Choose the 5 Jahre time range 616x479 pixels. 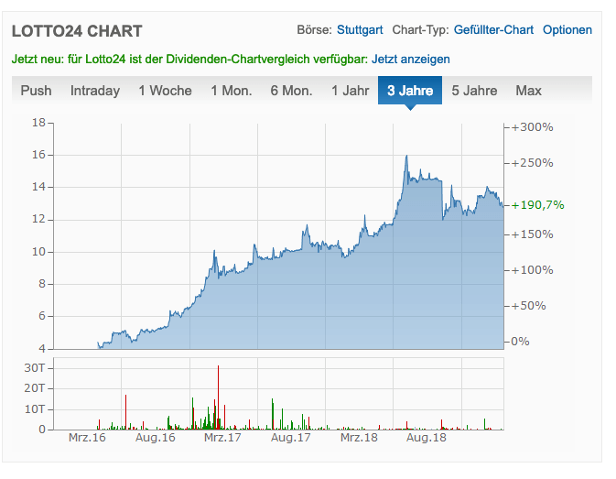474,91
